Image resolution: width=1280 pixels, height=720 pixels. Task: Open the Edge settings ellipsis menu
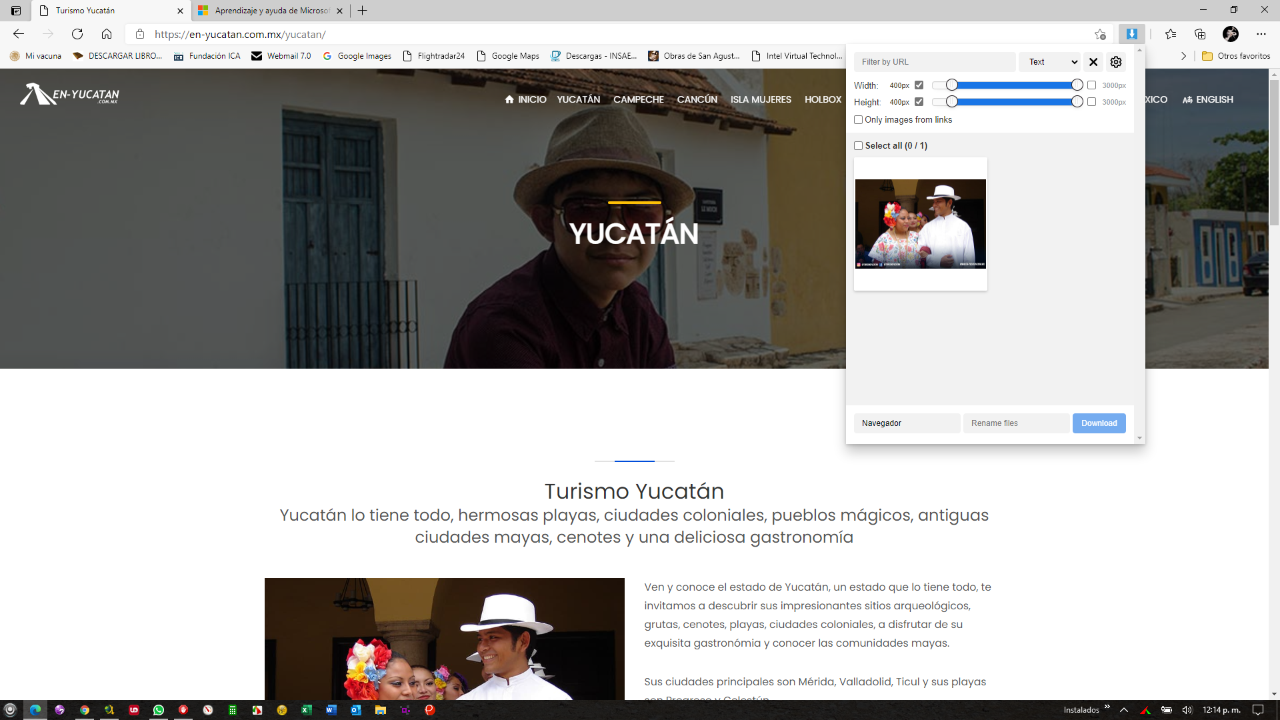[1261, 34]
